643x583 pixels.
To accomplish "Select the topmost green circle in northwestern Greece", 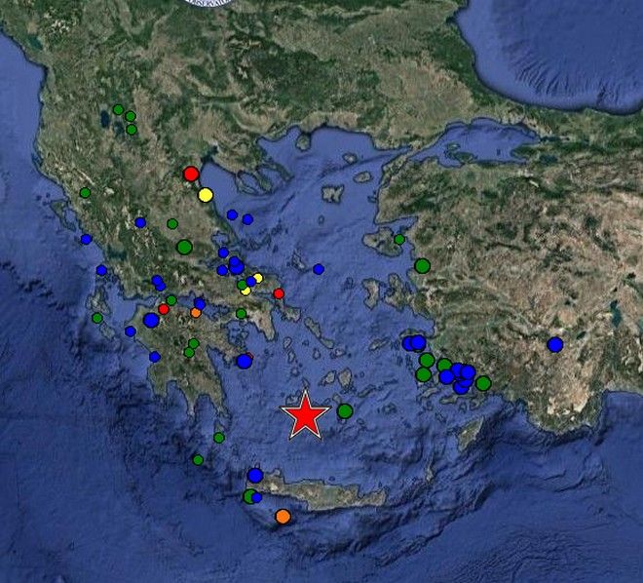I will pos(118,109).
